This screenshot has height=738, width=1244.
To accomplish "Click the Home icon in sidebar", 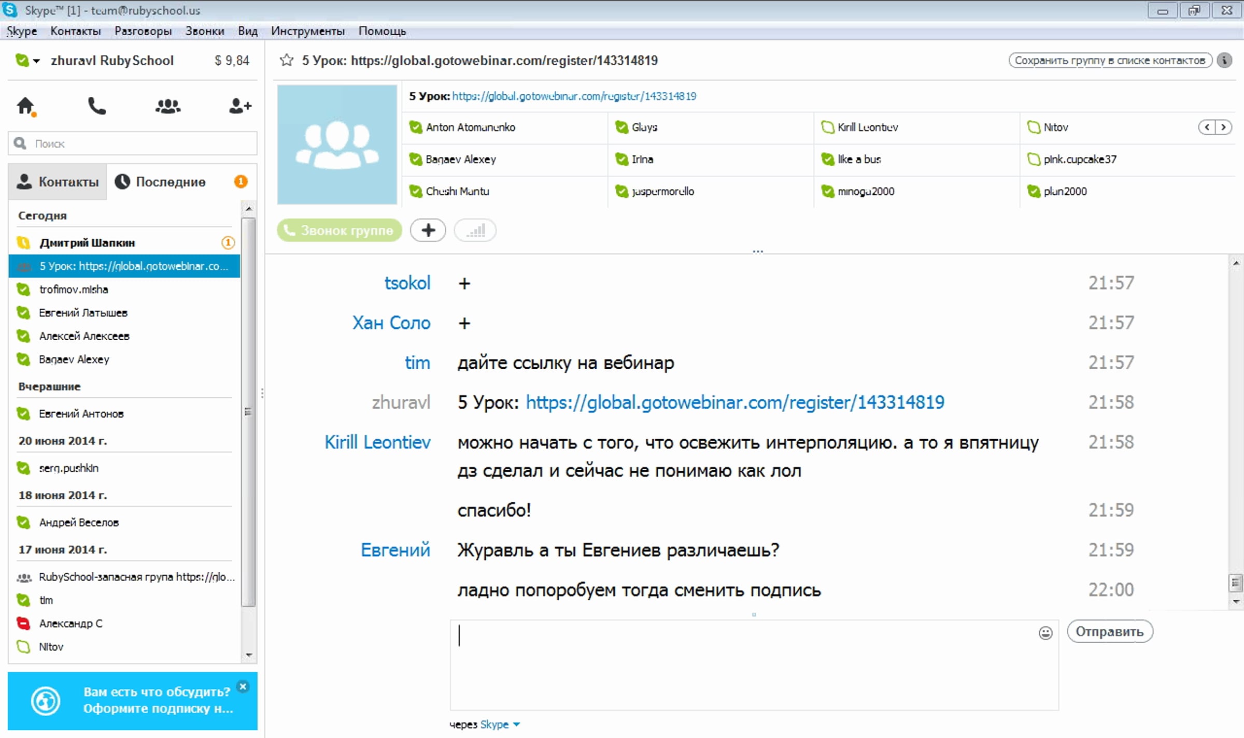I will [x=25, y=106].
